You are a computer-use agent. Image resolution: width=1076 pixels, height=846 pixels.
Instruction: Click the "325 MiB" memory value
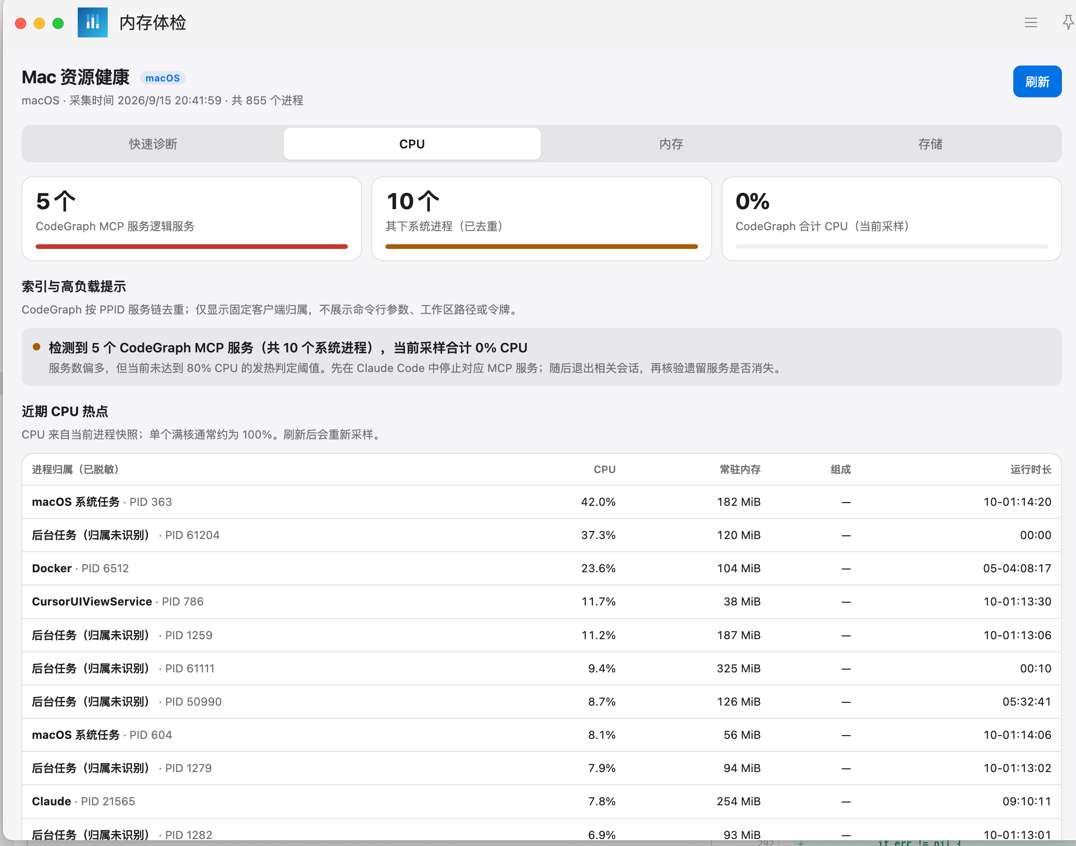[738, 668]
